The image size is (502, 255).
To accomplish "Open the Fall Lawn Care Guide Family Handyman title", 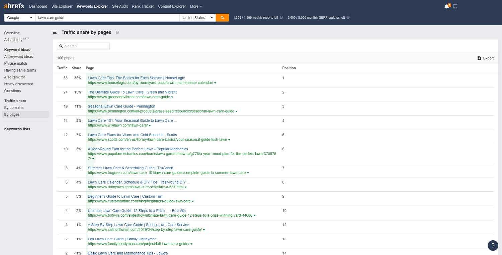I will 122,239.
